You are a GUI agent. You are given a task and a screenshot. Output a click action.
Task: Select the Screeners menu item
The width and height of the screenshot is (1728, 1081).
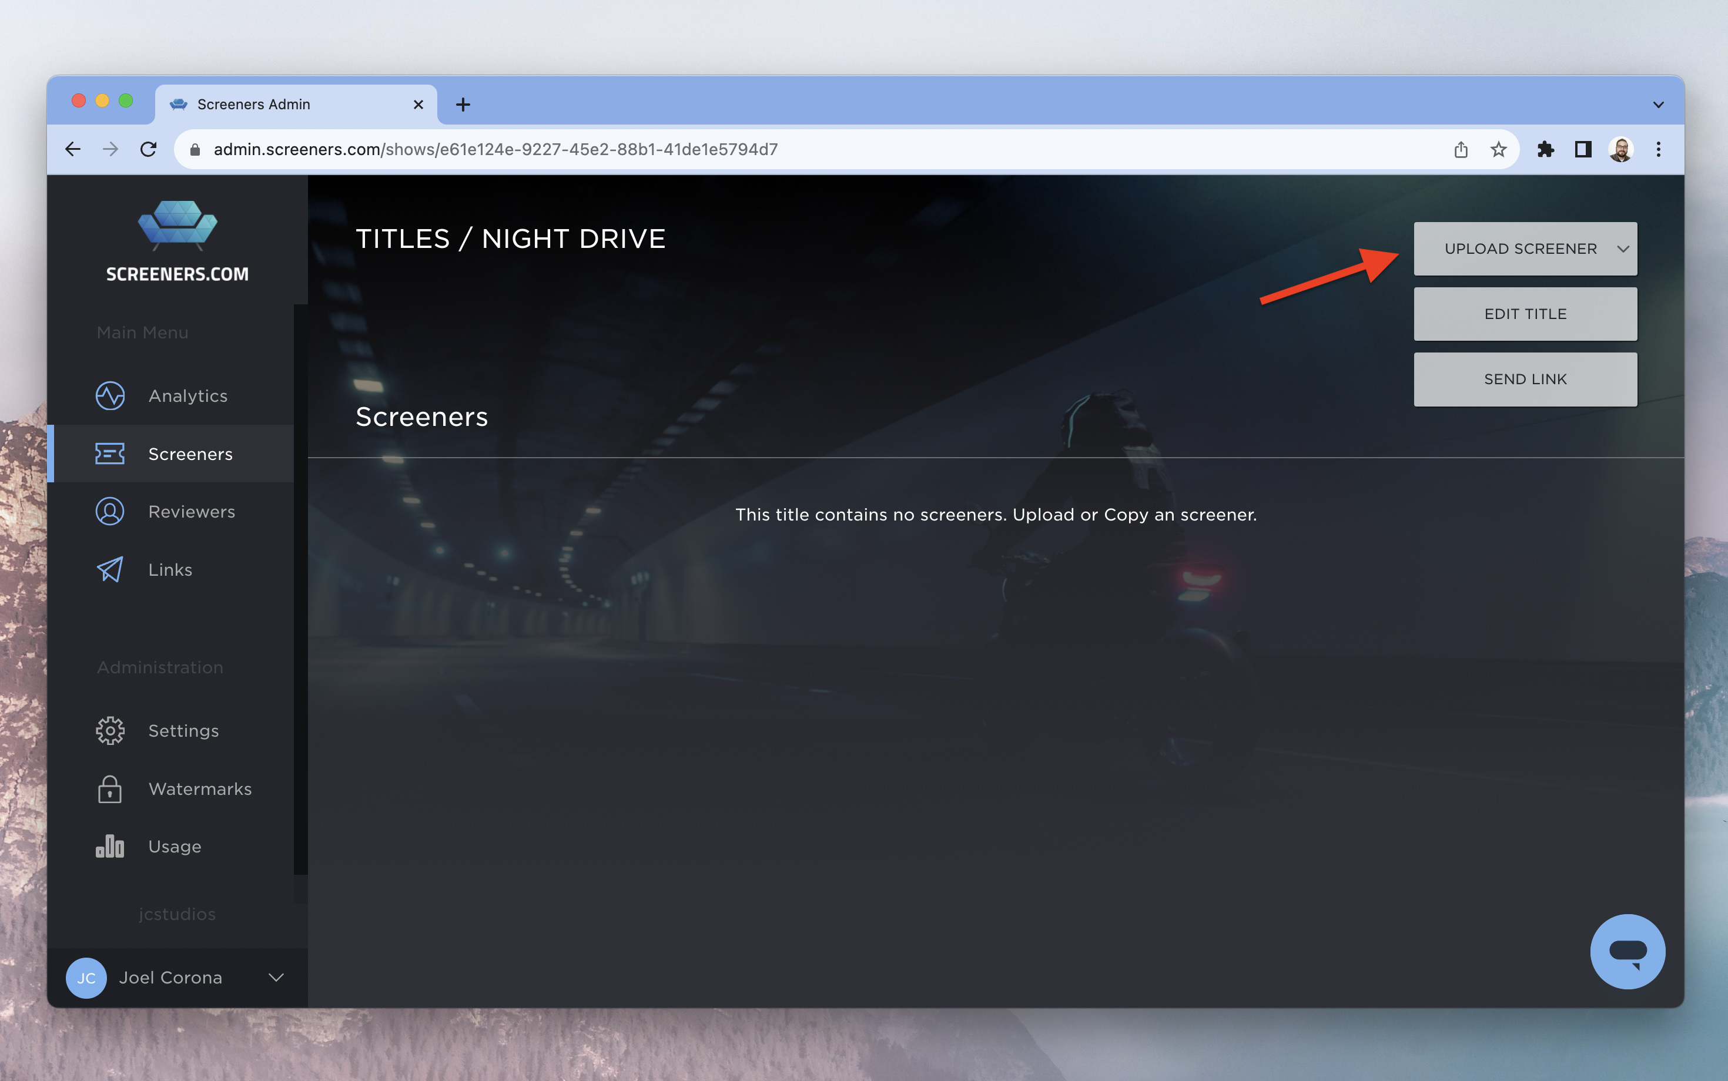(x=172, y=454)
